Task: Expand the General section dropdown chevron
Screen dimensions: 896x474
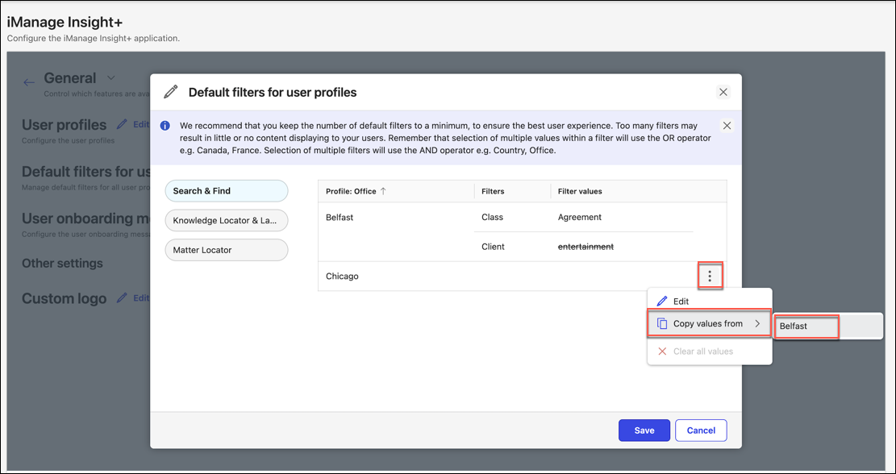Action: click(111, 78)
